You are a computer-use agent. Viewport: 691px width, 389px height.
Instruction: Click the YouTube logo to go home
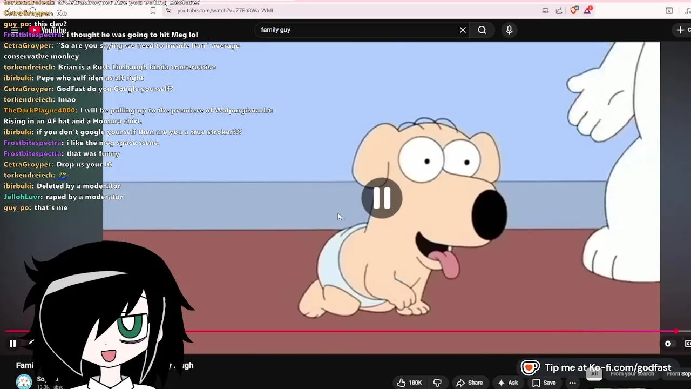48,30
